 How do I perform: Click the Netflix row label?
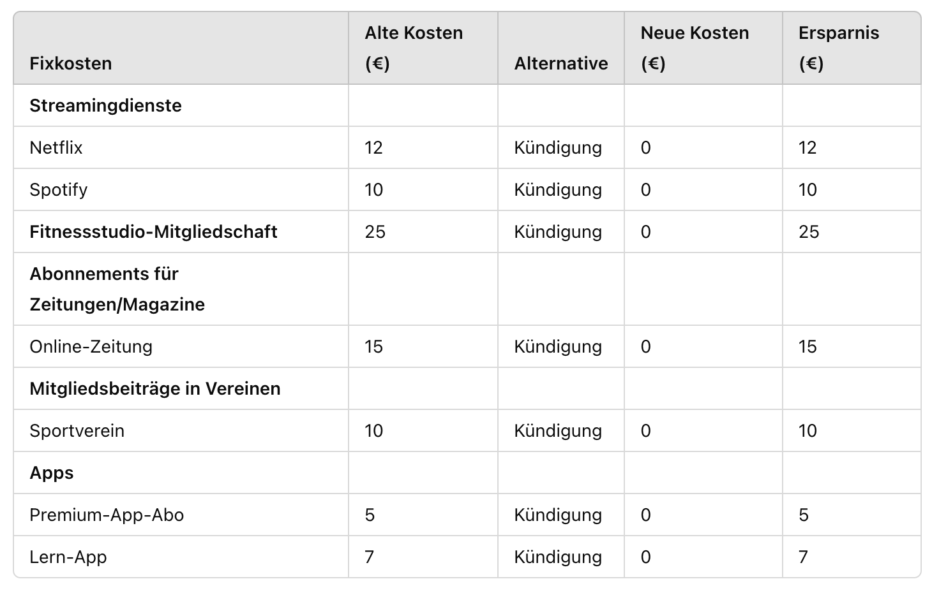pos(56,147)
